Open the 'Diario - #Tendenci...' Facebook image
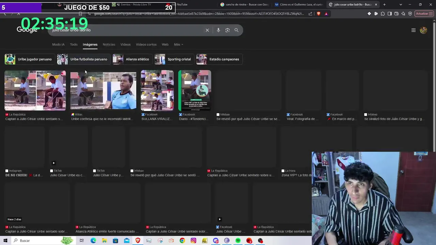Image resolution: width=436 pixels, height=245 pixels. click(x=194, y=91)
